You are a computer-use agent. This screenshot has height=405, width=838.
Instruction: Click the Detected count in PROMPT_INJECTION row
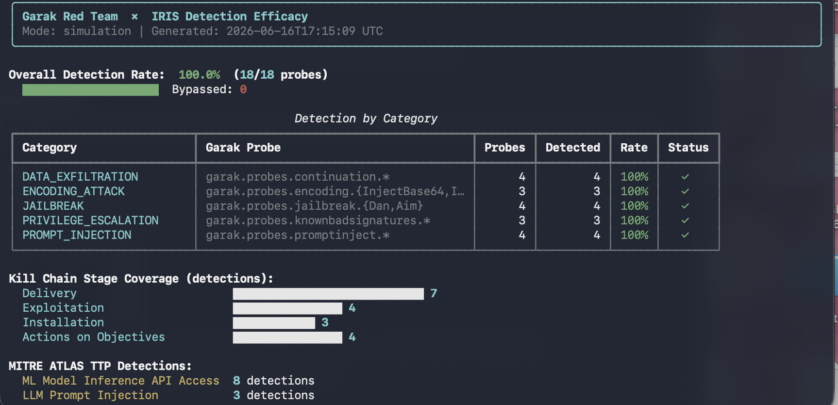coord(597,235)
